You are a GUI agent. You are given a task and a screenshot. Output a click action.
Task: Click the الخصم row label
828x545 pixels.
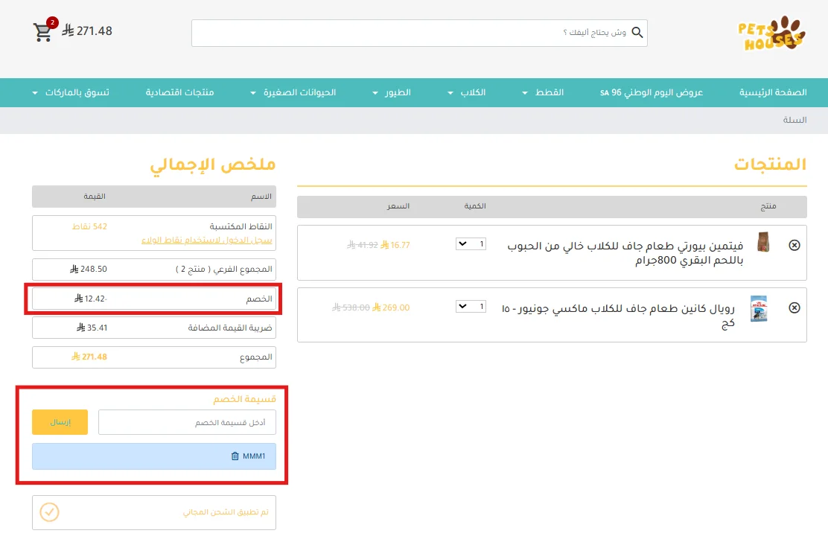(259, 299)
